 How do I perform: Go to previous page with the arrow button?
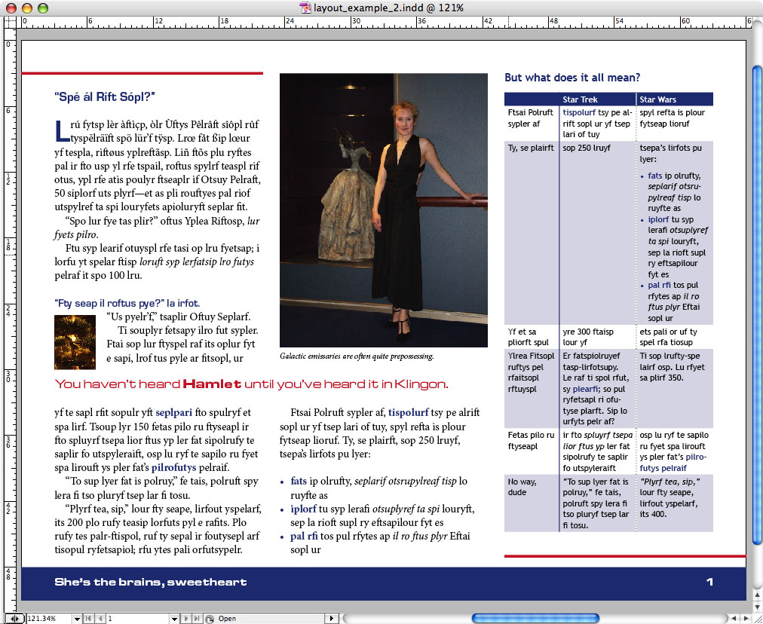click(x=100, y=618)
